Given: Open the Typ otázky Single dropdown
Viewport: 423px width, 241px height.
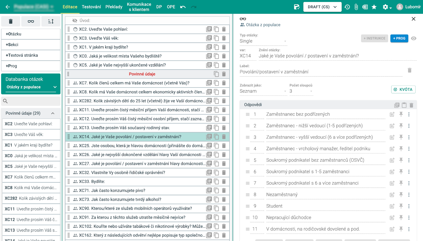Looking at the screenshot, I should pos(263,41).
